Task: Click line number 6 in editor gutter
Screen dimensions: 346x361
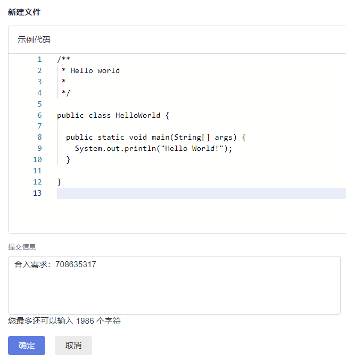Action: (39, 115)
